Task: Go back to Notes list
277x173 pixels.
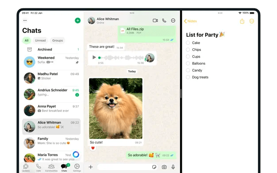Action: tap(190, 21)
